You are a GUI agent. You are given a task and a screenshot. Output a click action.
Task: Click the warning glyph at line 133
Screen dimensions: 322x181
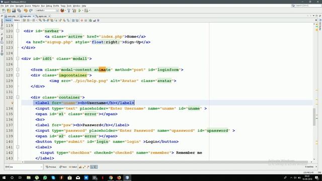pyautogui.click(x=12, y=103)
